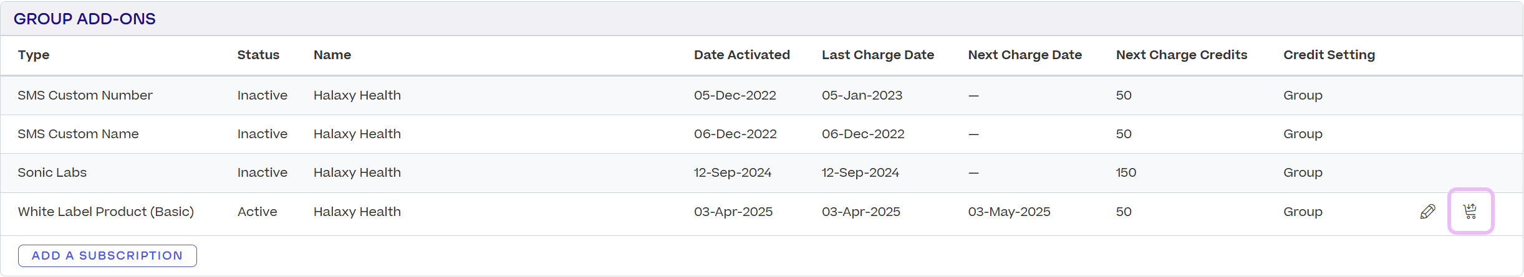
Task: Click the Add a Subscription button
Action: coord(107,256)
